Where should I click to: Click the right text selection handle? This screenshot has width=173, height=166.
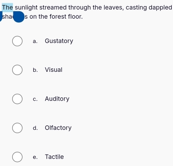pos(19,17)
